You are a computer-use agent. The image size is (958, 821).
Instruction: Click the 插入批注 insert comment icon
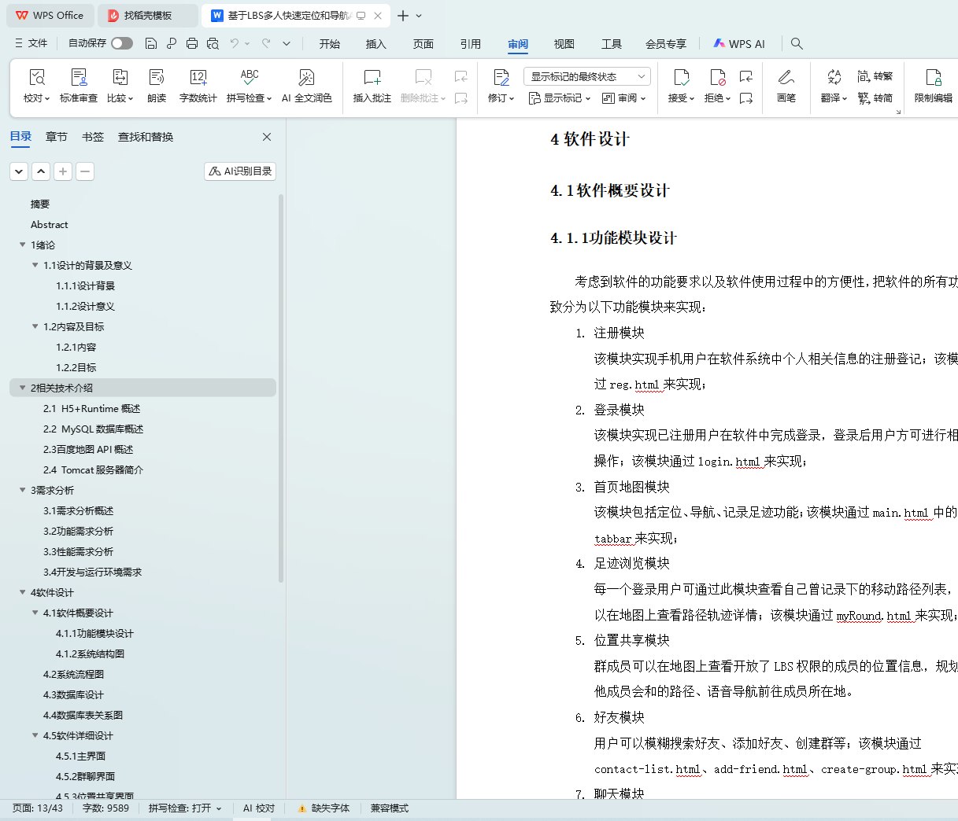coord(372,77)
